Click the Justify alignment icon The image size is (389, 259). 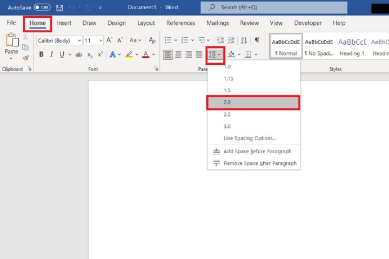[199, 54]
